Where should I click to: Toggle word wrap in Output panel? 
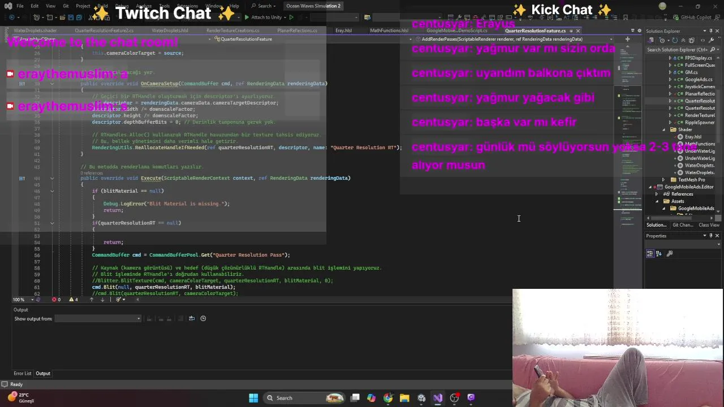tap(191, 318)
